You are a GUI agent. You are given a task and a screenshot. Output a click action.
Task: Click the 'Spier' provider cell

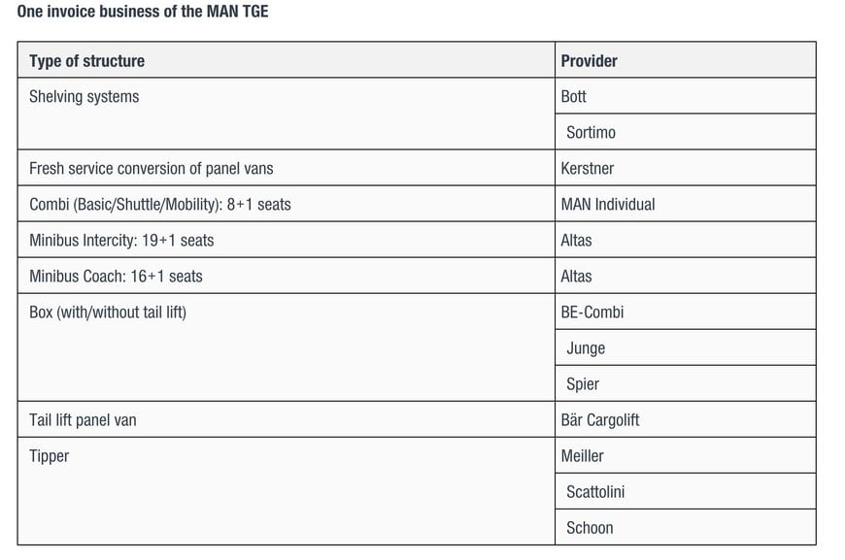pos(686,383)
